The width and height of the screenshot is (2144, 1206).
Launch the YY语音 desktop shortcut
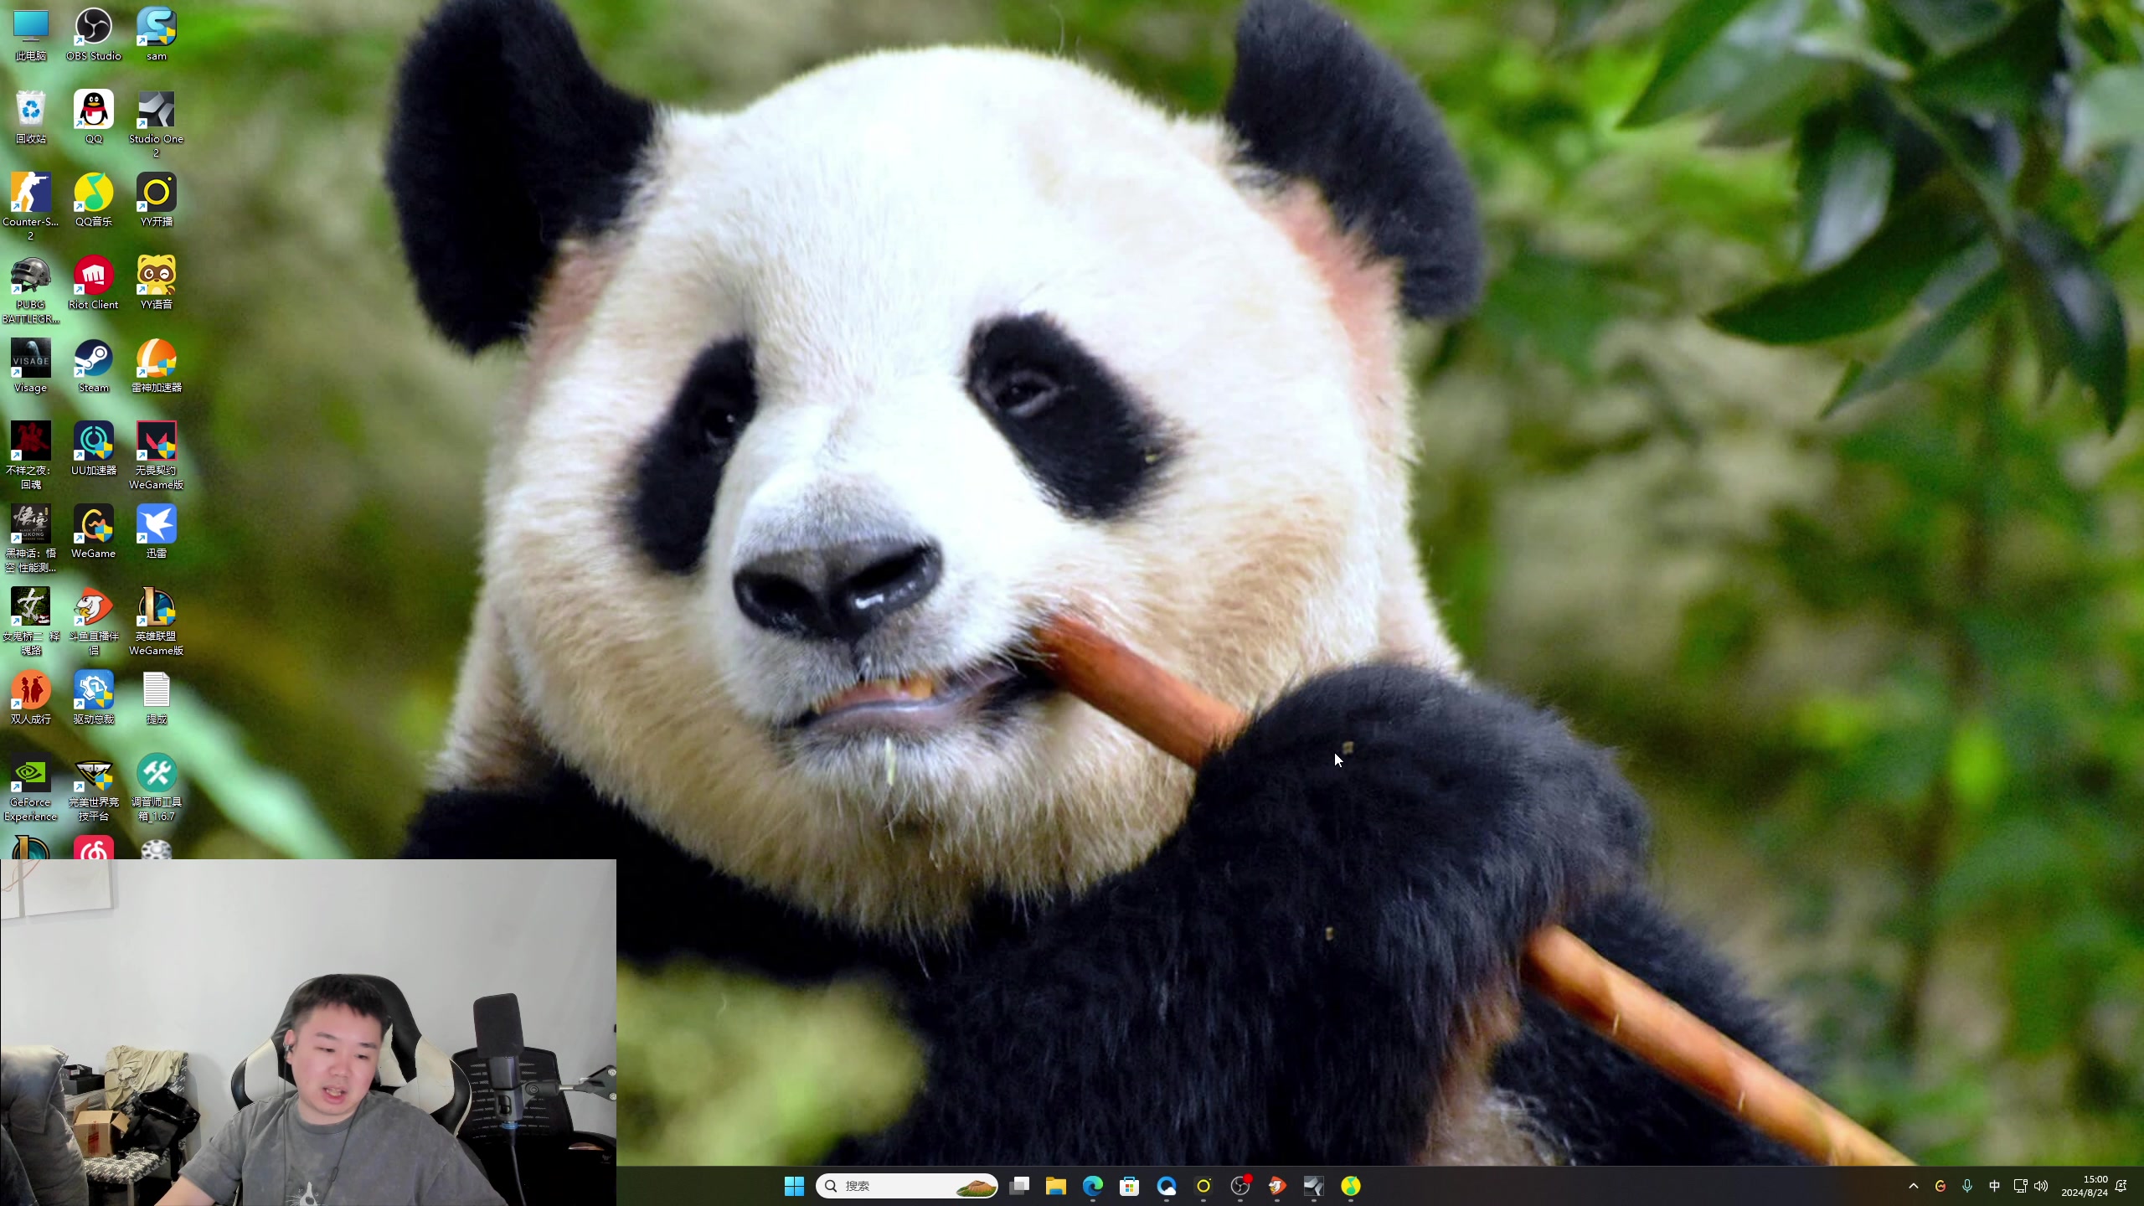tap(157, 283)
